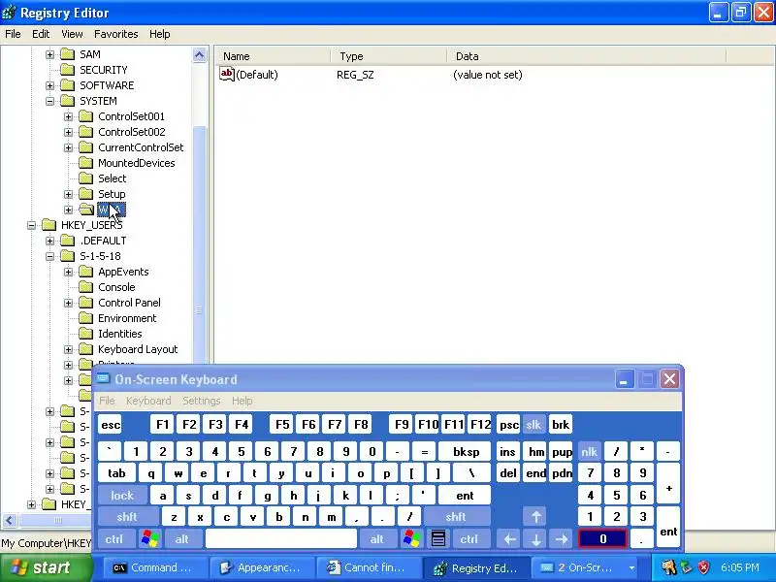Open On-Screen Keyboard taskbar group dropdown
776x582 pixels.
(x=632, y=567)
